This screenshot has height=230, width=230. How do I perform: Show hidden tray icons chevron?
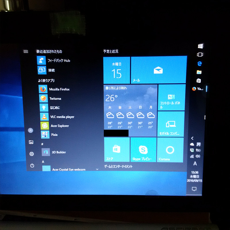192,138
